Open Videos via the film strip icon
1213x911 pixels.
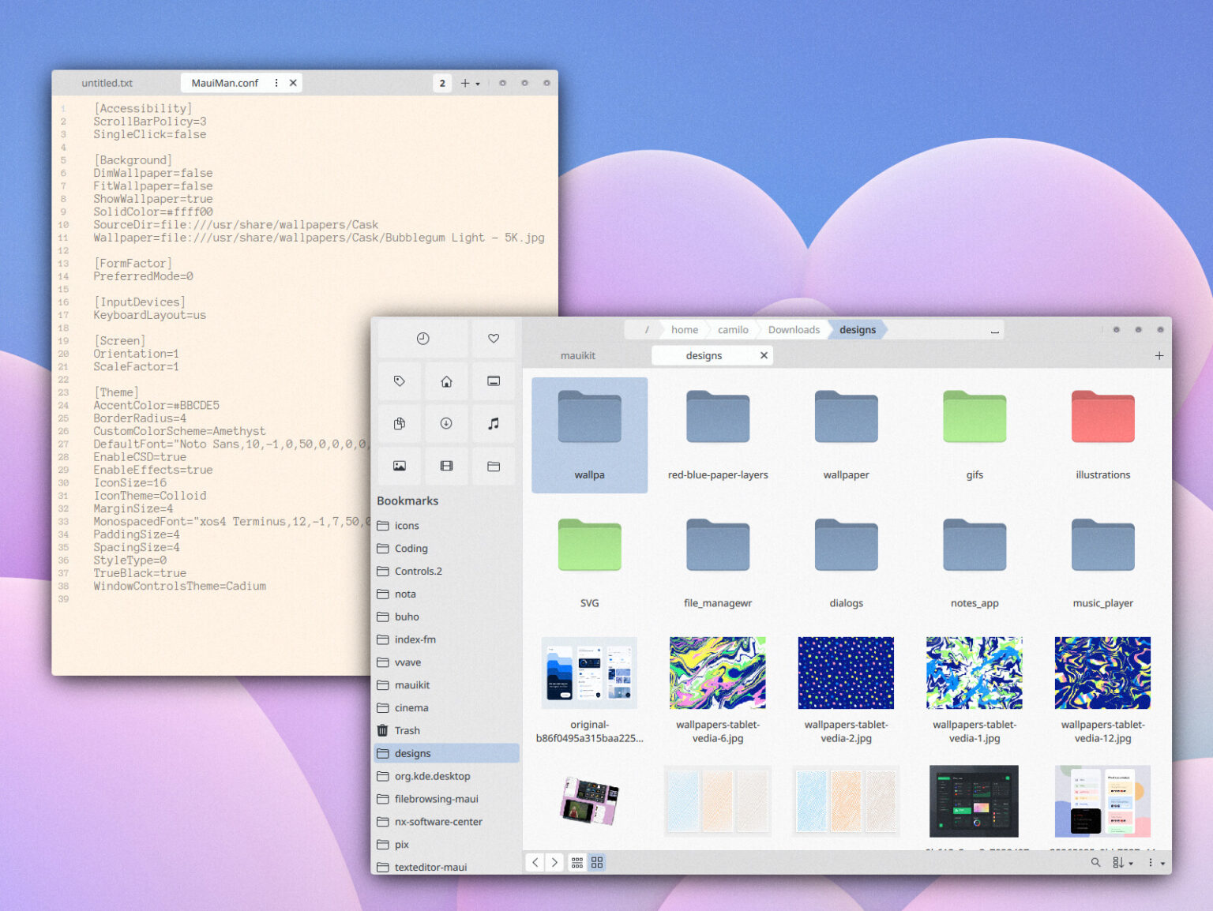(446, 466)
